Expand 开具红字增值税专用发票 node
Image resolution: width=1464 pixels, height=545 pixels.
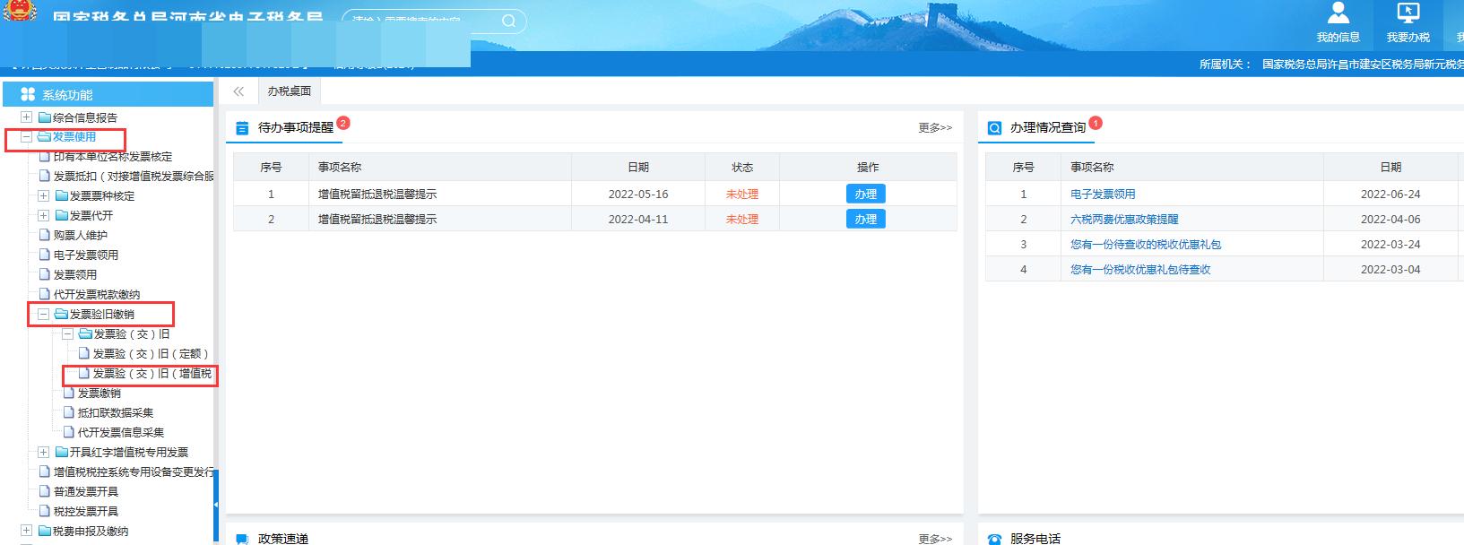(43, 453)
